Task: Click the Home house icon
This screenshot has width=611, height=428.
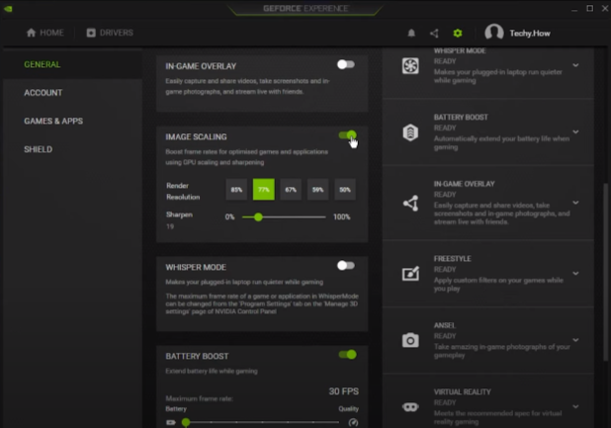Action: point(32,33)
